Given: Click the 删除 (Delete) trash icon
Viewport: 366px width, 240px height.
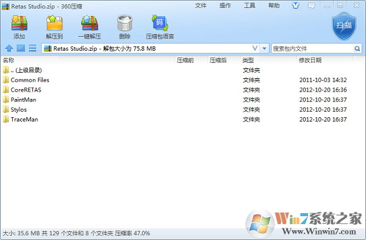Looking at the screenshot, I should pos(124,23).
